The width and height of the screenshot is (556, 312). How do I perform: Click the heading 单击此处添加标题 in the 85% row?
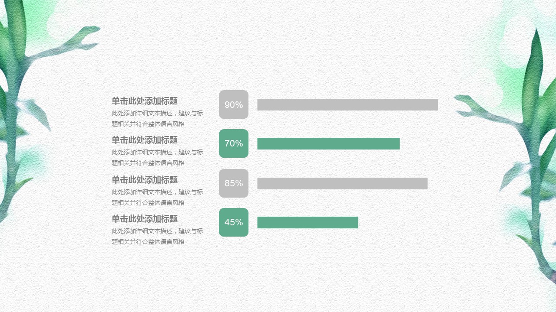pyautogui.click(x=145, y=180)
